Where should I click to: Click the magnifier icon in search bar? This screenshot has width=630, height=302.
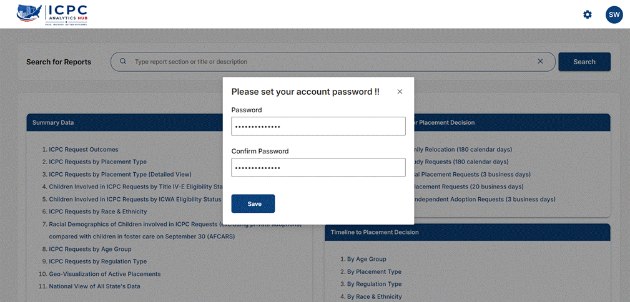(124, 61)
